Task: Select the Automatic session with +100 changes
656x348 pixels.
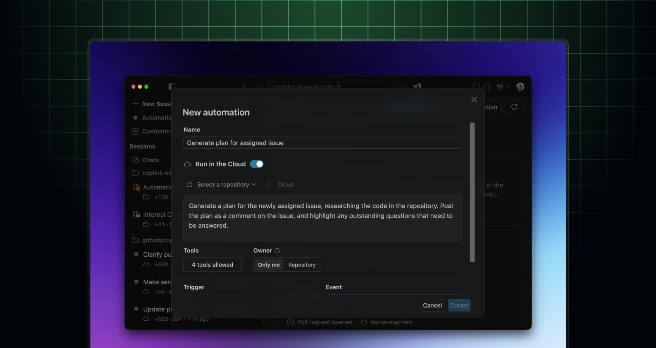Action: 152,191
